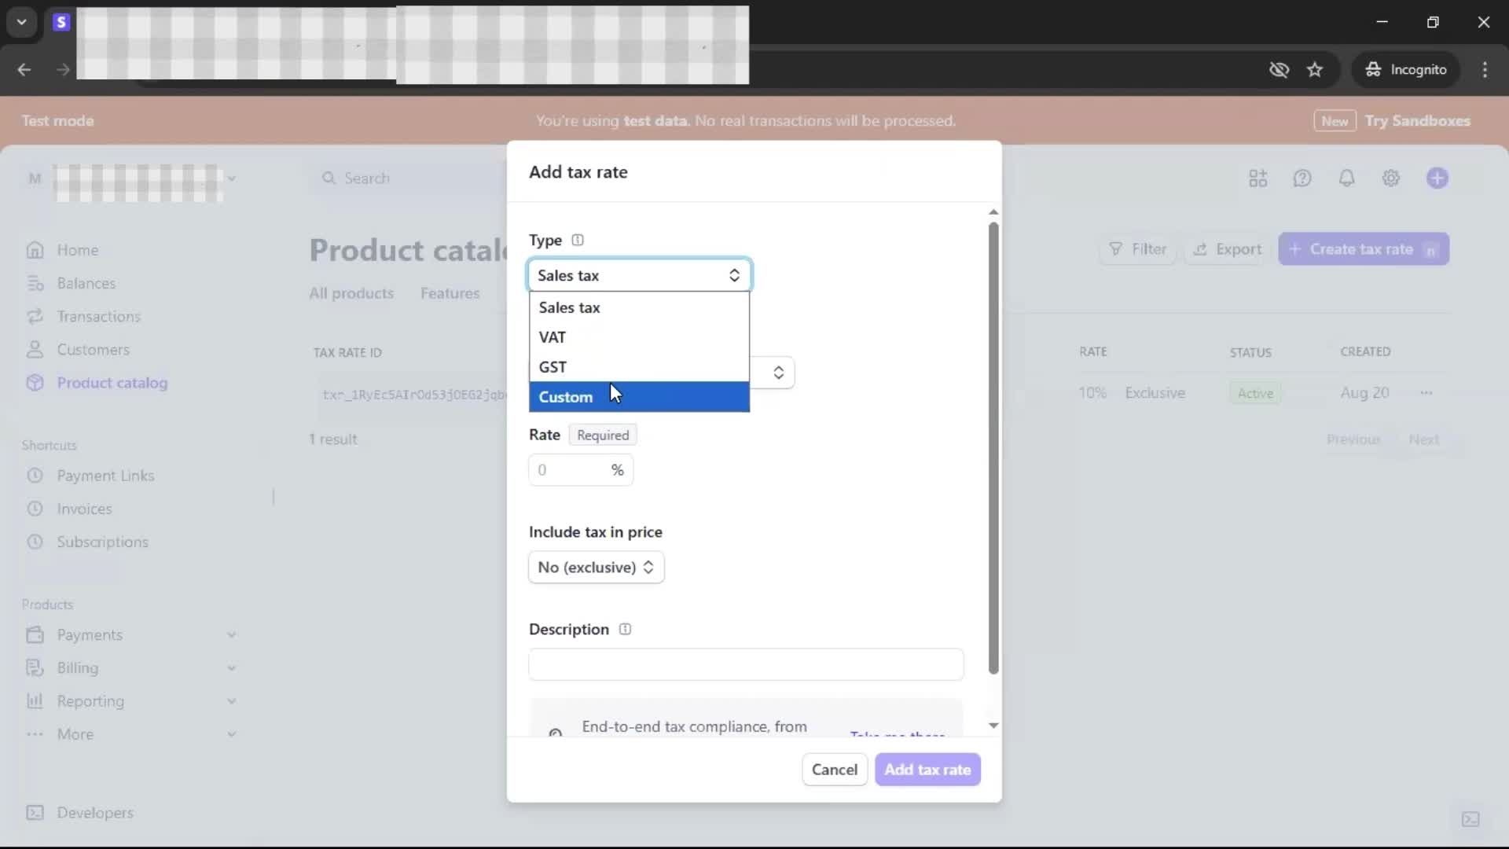
Task: Switch to the All products tab
Action: (x=351, y=293)
